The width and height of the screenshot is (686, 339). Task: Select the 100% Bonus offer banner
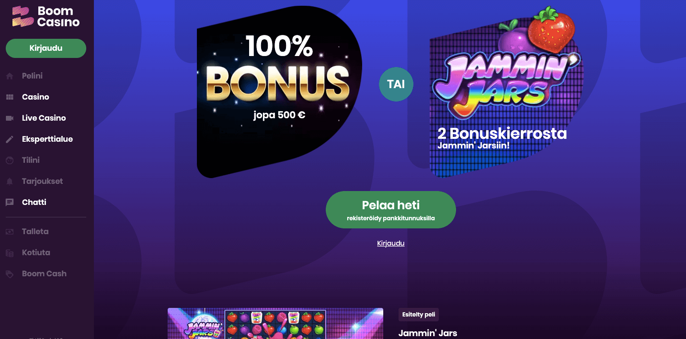pyautogui.click(x=279, y=92)
